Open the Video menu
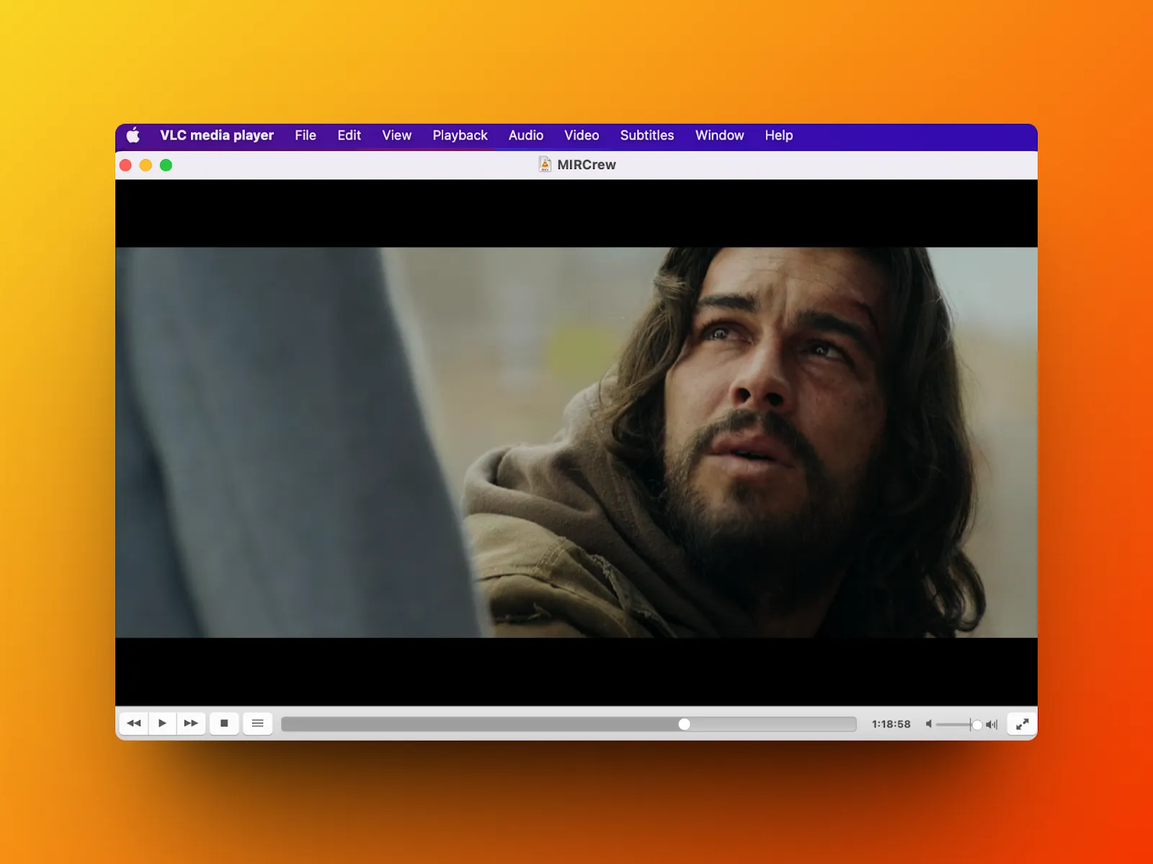Viewport: 1153px width, 864px height. click(582, 135)
